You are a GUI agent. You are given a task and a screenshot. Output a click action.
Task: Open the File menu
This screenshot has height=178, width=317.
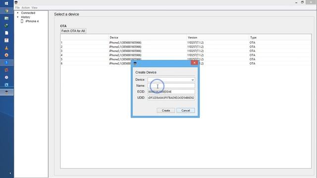(x=17, y=8)
